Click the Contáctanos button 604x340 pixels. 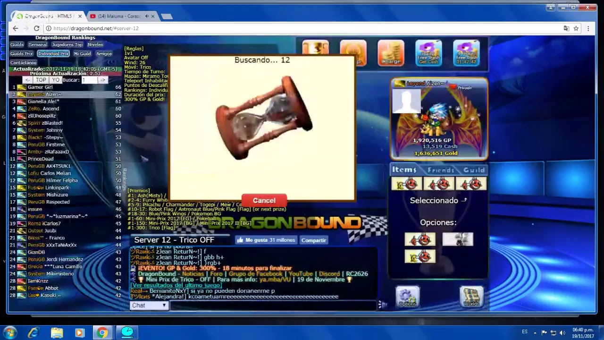click(24, 62)
